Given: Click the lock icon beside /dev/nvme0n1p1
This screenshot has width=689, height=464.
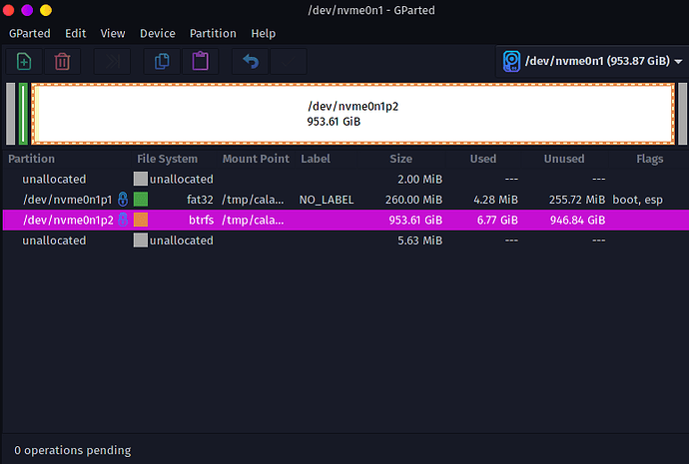Looking at the screenshot, I should [x=122, y=200].
